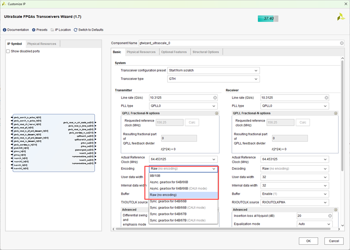Viewport: 350px width, 250px height.
Task: Click the Documentation link
Action: click(18, 30)
